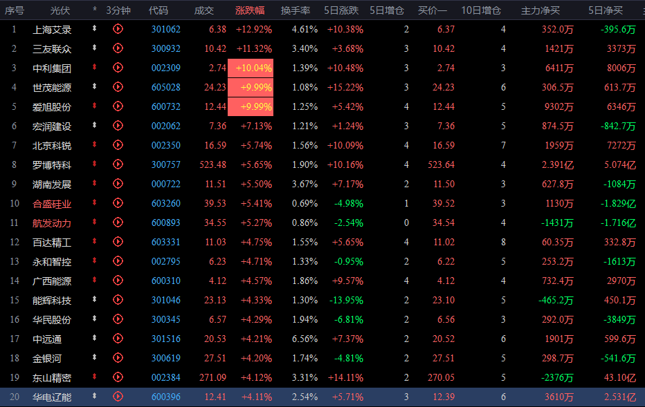The width and height of the screenshot is (645, 407).
Task: Click the red marker icon beside 东山精密
Action: (94, 377)
